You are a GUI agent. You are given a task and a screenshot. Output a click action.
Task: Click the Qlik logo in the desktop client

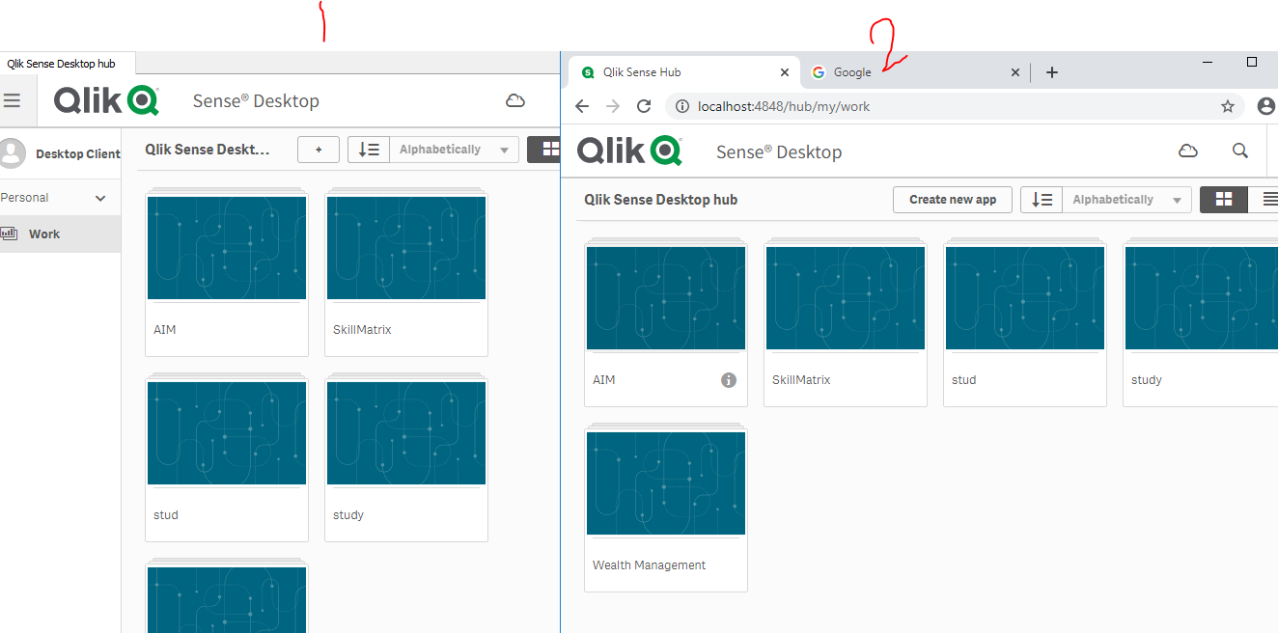tap(106, 100)
